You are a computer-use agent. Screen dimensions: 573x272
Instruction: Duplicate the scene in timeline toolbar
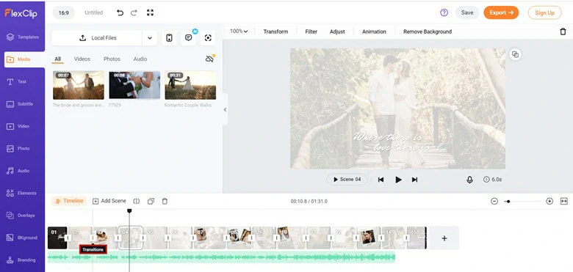(151, 202)
